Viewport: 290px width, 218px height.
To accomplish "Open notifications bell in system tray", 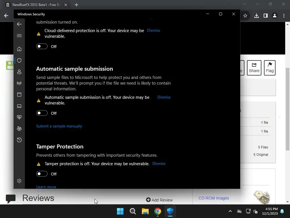I will click(282, 211).
